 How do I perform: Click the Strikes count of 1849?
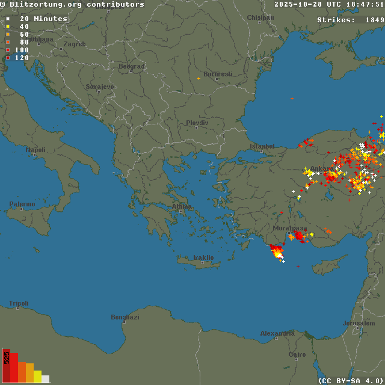coord(350,20)
